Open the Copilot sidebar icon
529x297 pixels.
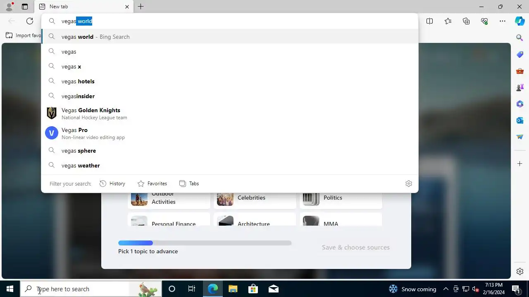tap(520, 21)
